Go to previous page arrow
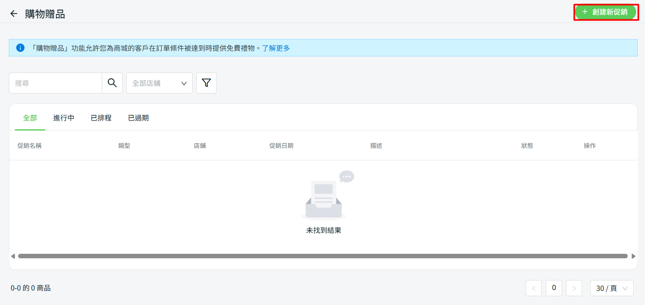 click(533, 288)
